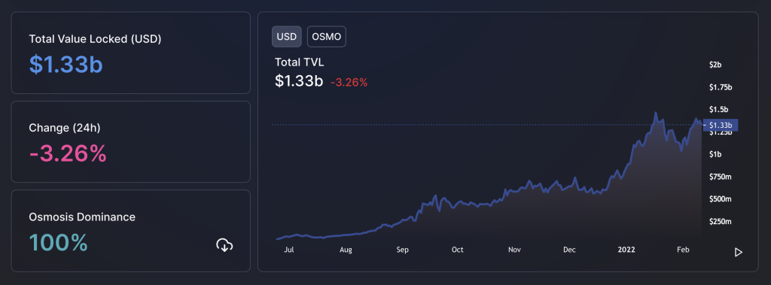Click the red -3.26% change beside Total TVL
This screenshot has height=285, width=771.
tap(349, 83)
